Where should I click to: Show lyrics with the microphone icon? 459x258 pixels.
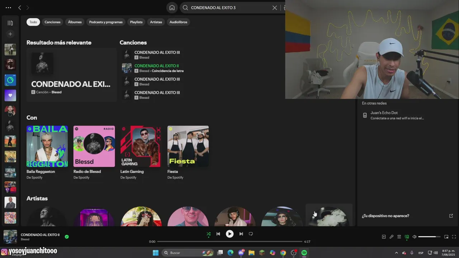[392, 237]
